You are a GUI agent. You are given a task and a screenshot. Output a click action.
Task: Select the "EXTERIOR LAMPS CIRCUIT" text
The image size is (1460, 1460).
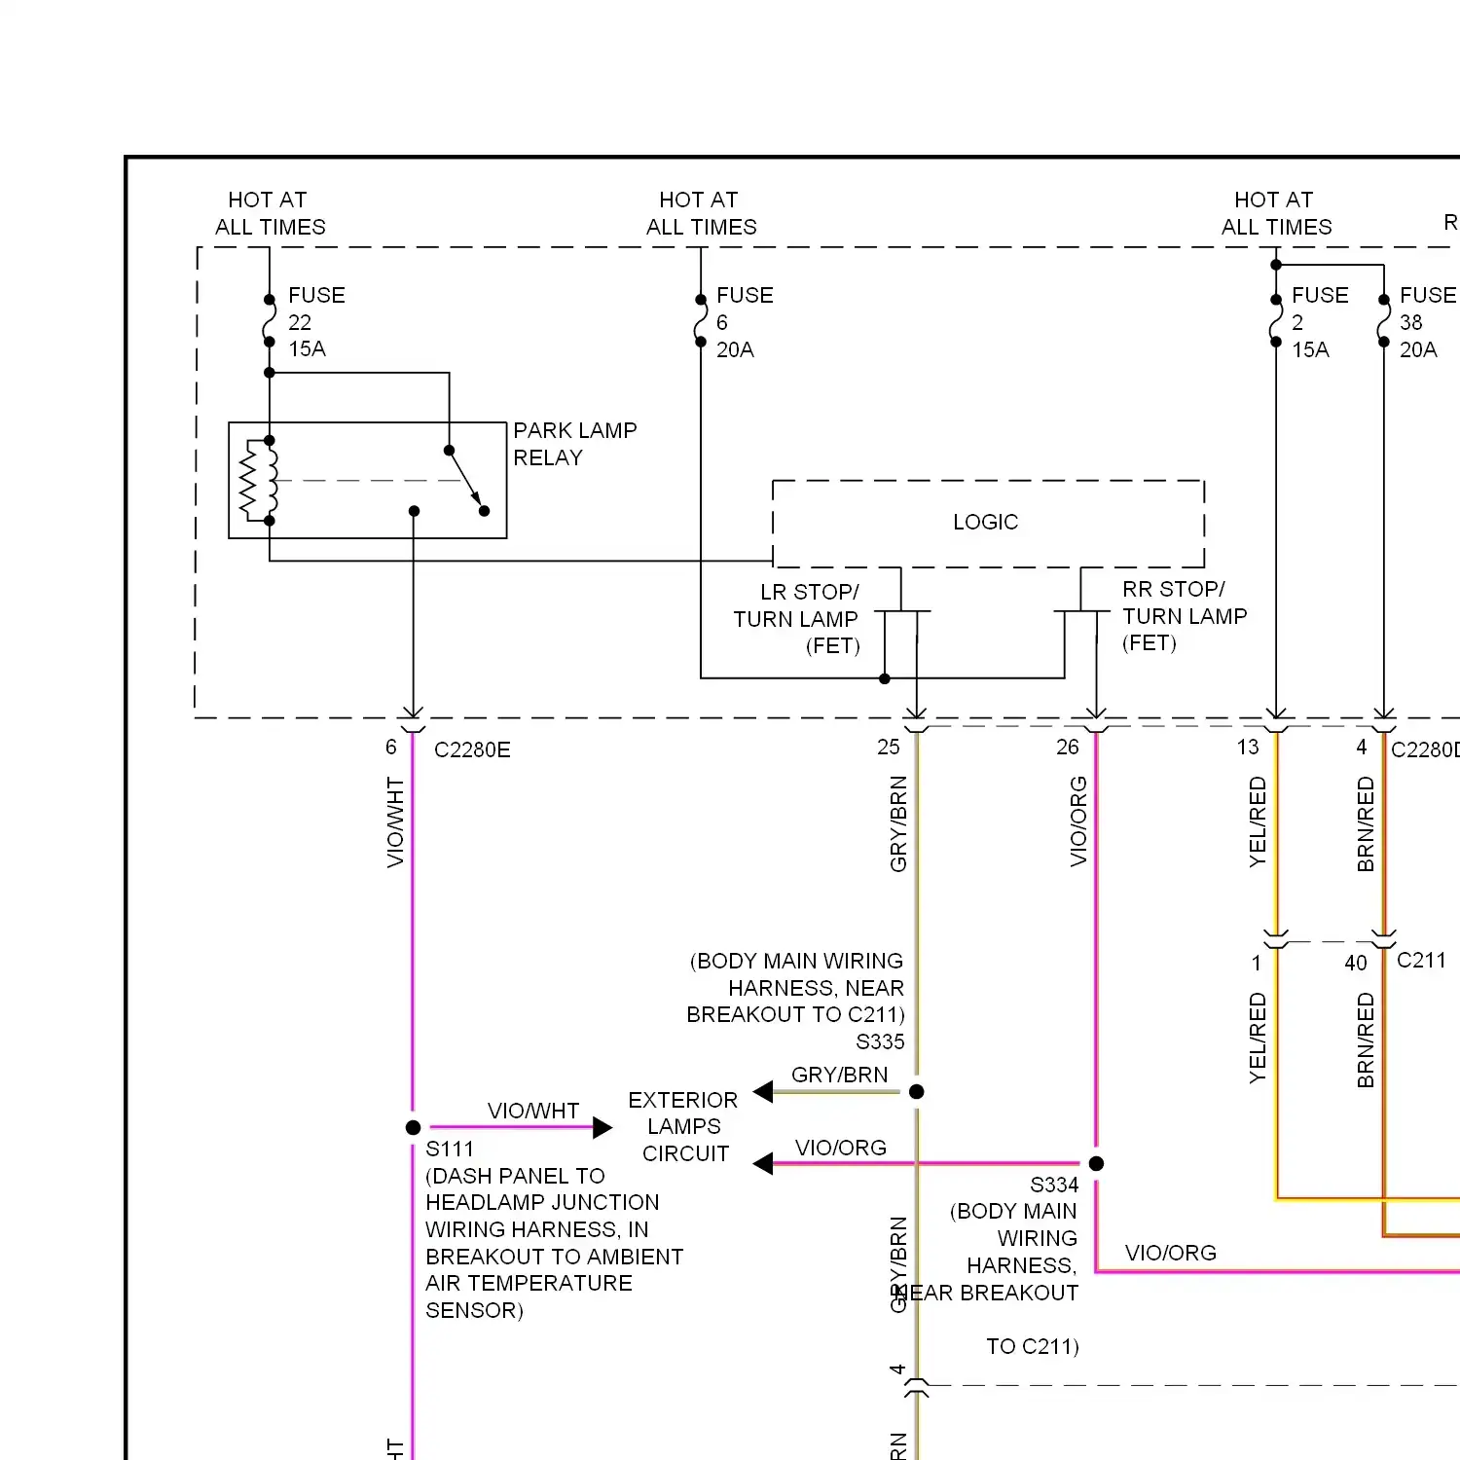coord(683,1126)
